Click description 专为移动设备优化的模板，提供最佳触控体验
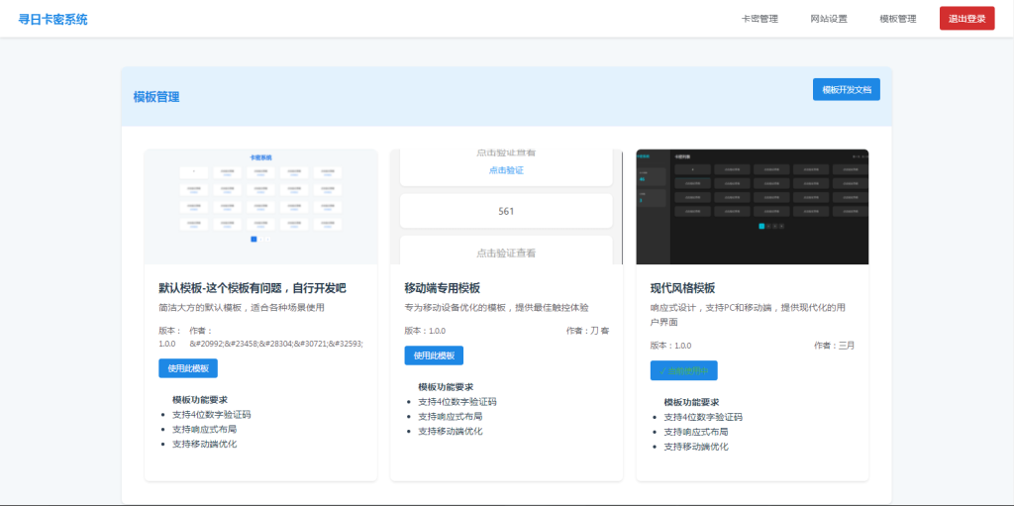 click(x=497, y=307)
